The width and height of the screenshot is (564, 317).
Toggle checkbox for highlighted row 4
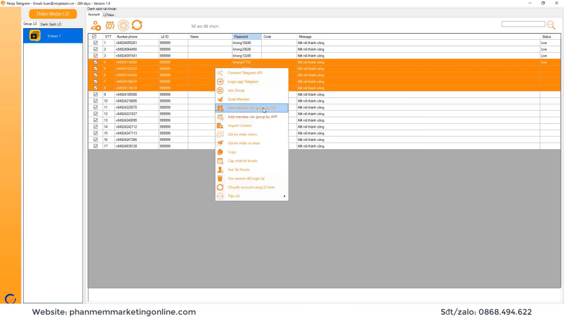95,62
